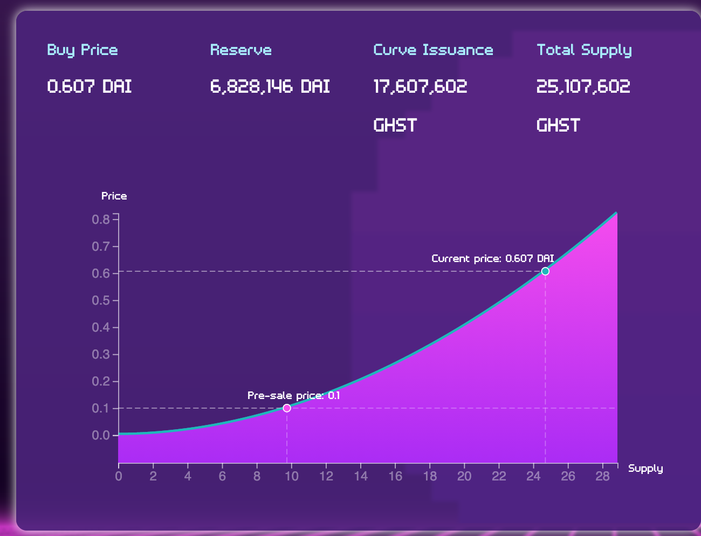Select the Total Supply header
Screen dimensions: 701x536
585,50
